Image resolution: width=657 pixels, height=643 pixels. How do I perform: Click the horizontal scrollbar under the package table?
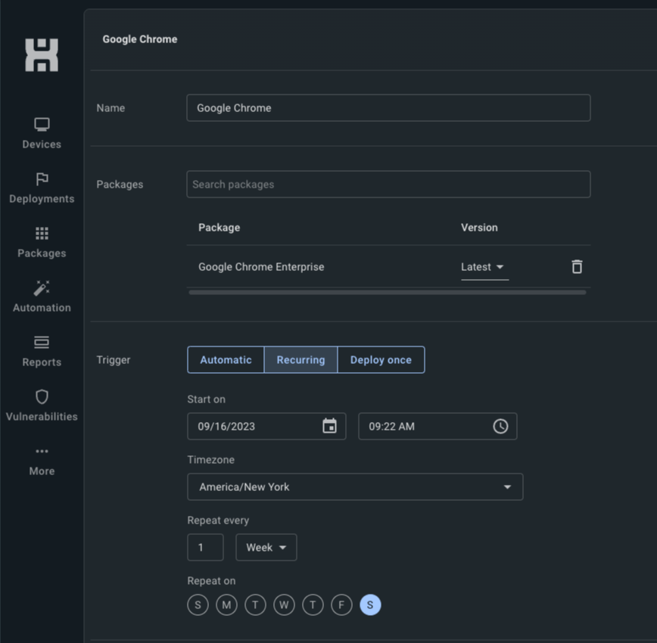388,293
